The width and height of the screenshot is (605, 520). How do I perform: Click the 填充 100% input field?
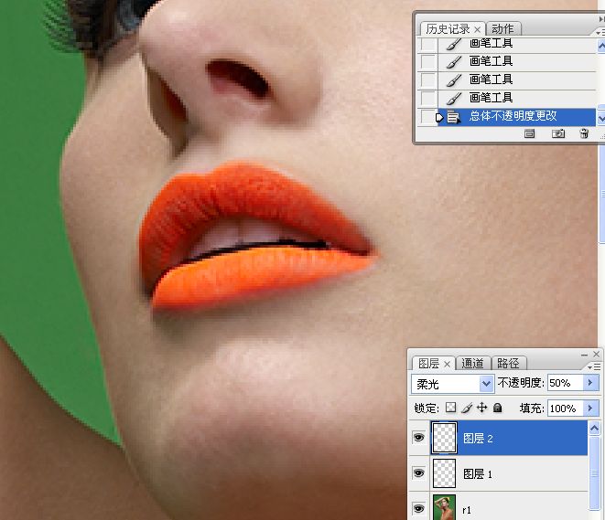point(565,408)
